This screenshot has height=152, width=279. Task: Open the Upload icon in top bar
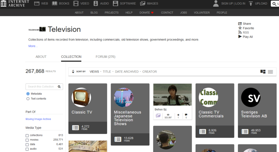point(251,3)
